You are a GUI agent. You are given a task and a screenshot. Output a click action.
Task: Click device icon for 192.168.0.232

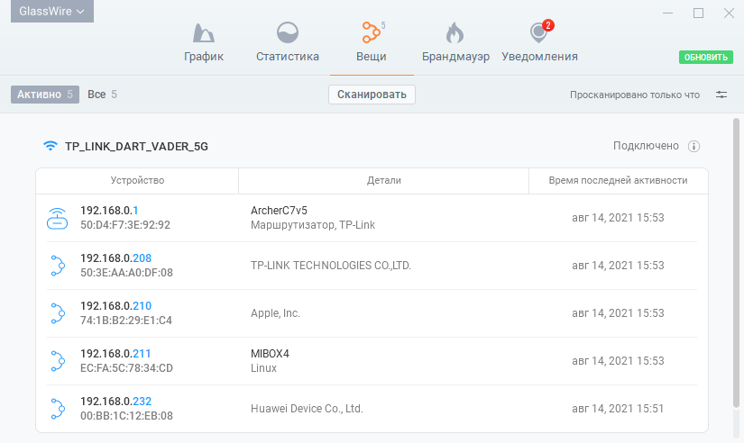[x=58, y=409]
